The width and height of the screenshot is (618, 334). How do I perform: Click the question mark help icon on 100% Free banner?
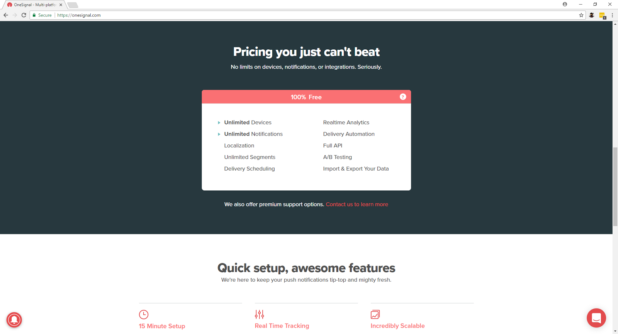point(403,97)
